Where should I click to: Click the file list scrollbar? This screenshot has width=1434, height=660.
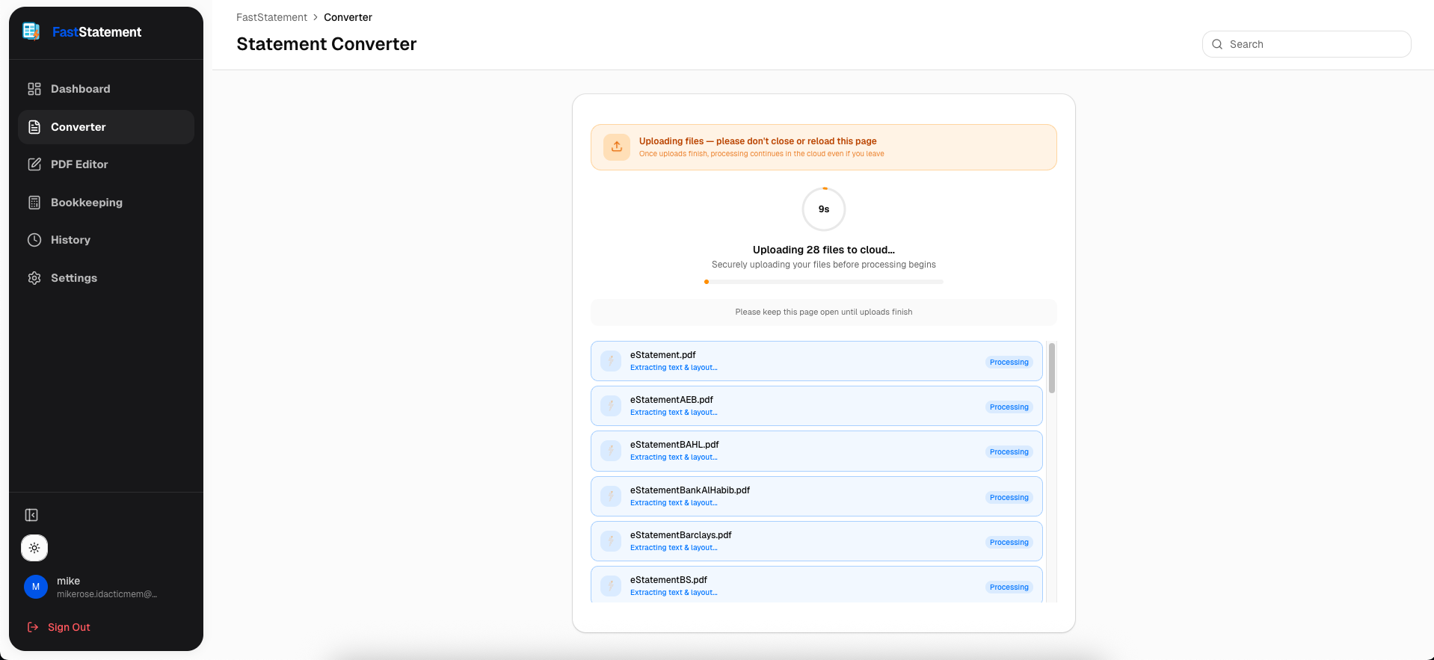(x=1051, y=368)
